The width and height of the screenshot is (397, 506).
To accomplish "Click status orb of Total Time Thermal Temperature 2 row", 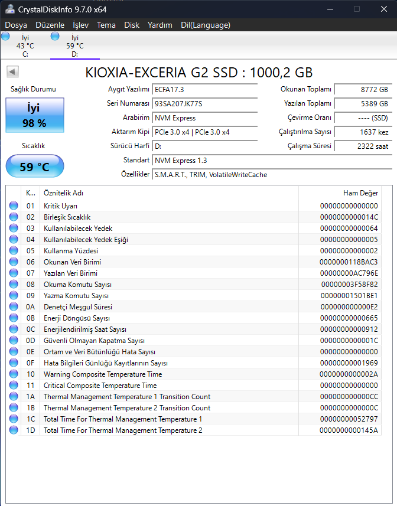I will point(14,430).
